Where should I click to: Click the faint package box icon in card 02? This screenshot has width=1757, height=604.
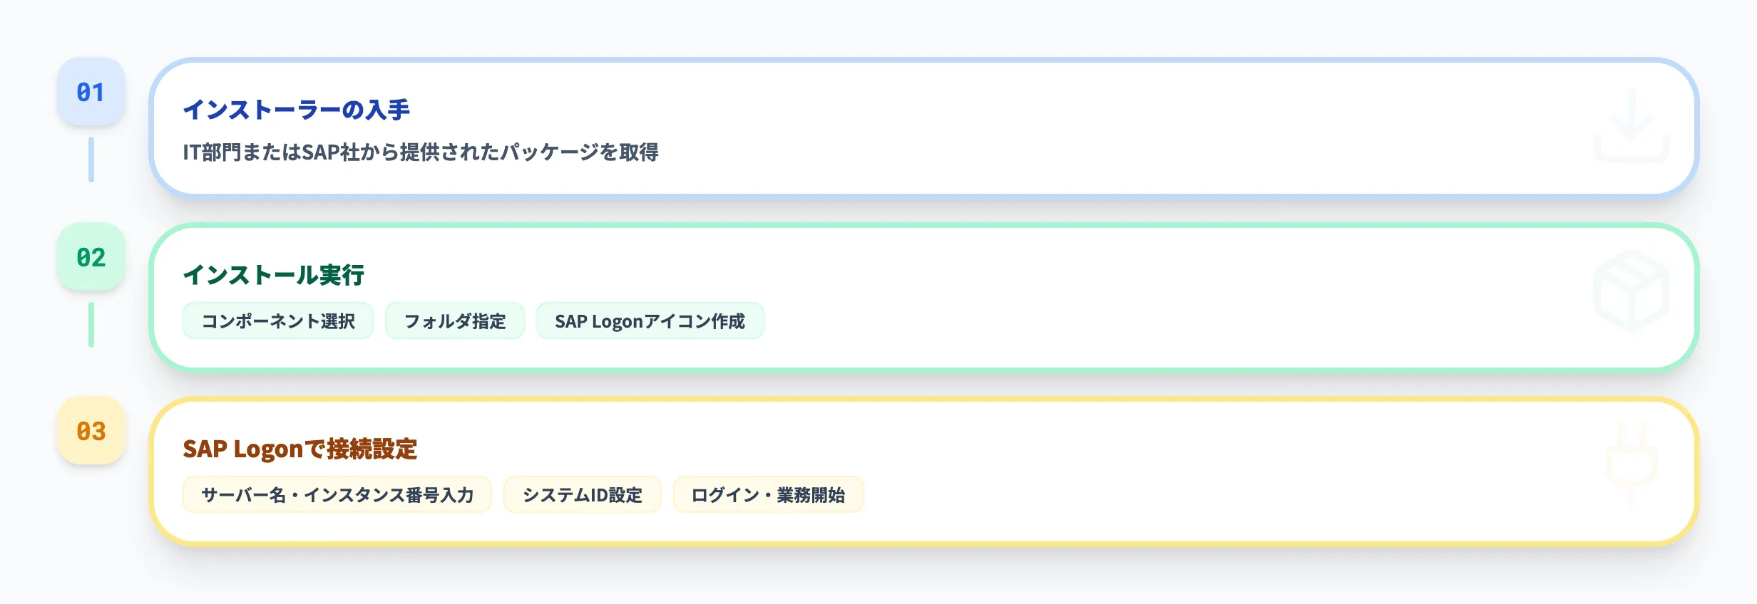[x=1631, y=291]
